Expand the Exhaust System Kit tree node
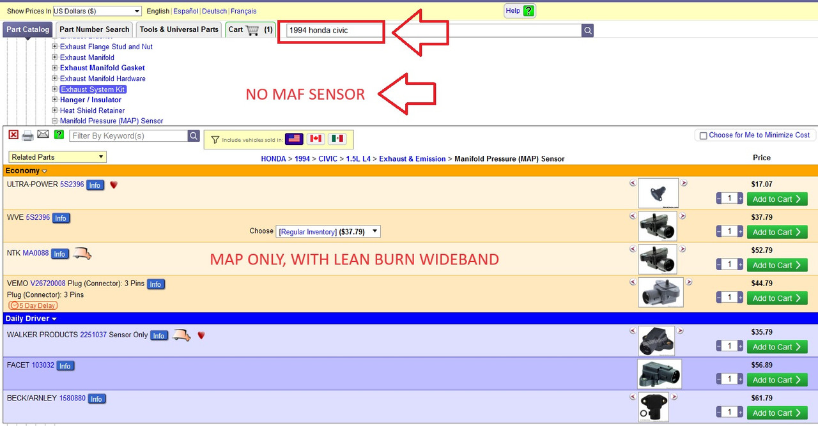Viewport: 818px width, 426px height. (x=54, y=89)
